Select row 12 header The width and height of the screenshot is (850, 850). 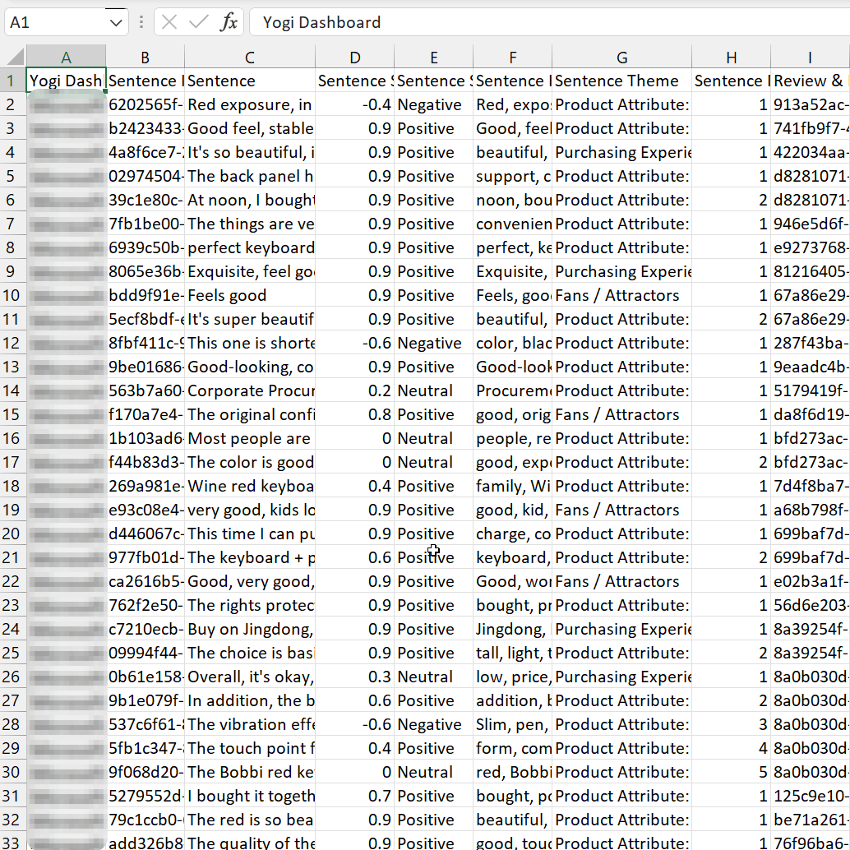pyautogui.click(x=13, y=343)
